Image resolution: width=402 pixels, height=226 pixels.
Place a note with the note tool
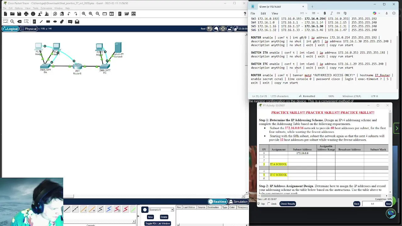click(x=34, y=22)
